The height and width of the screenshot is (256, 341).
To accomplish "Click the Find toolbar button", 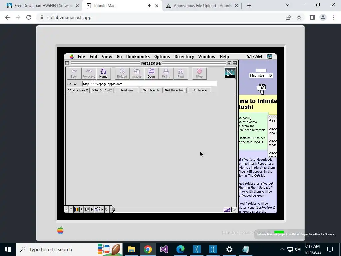I will (180, 73).
